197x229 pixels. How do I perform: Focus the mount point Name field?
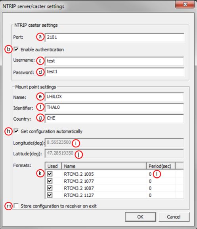[114, 97]
